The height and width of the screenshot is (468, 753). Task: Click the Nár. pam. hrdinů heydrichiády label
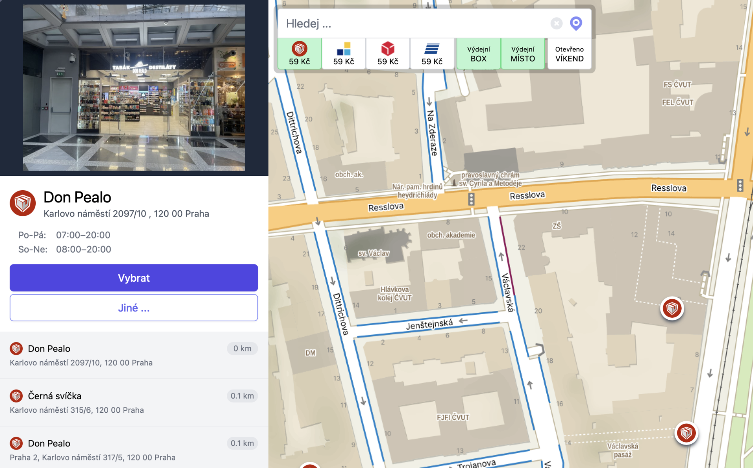point(417,191)
